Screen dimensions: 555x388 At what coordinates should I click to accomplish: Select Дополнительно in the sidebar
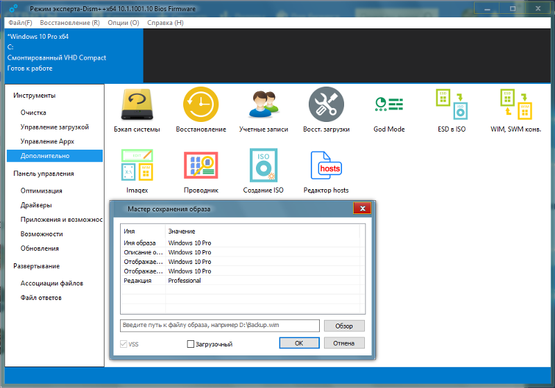(55, 156)
